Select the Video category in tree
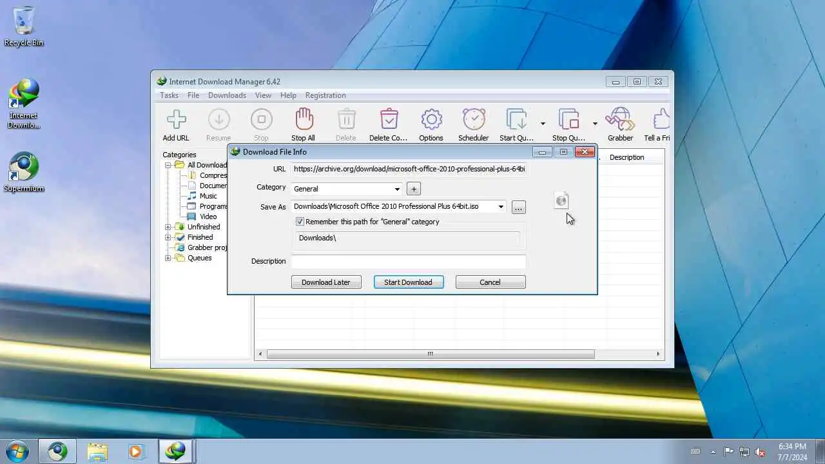This screenshot has height=464, width=825. click(x=208, y=217)
